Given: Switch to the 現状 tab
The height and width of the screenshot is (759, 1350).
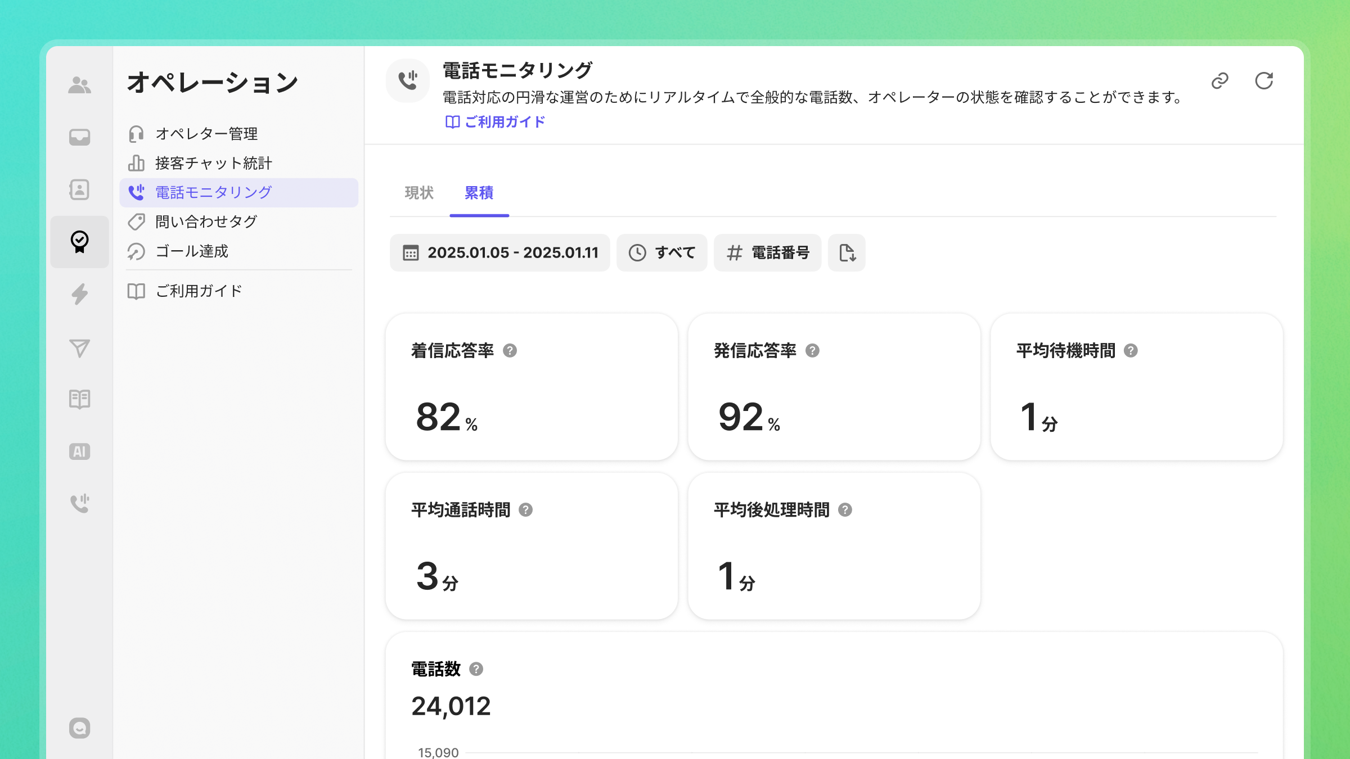Looking at the screenshot, I should (419, 193).
